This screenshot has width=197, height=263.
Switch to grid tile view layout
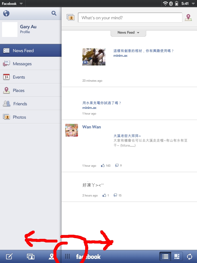tap(177, 257)
